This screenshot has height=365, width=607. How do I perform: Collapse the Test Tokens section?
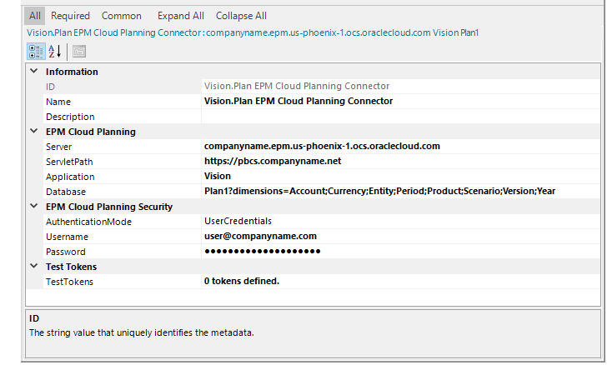click(34, 267)
